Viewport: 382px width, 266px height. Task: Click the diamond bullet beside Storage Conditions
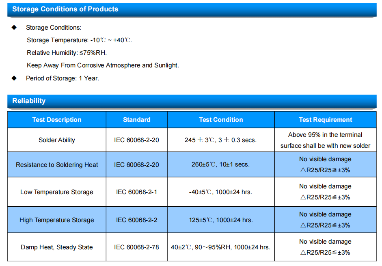pos(14,27)
